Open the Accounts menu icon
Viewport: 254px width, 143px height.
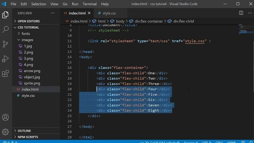[5, 117]
